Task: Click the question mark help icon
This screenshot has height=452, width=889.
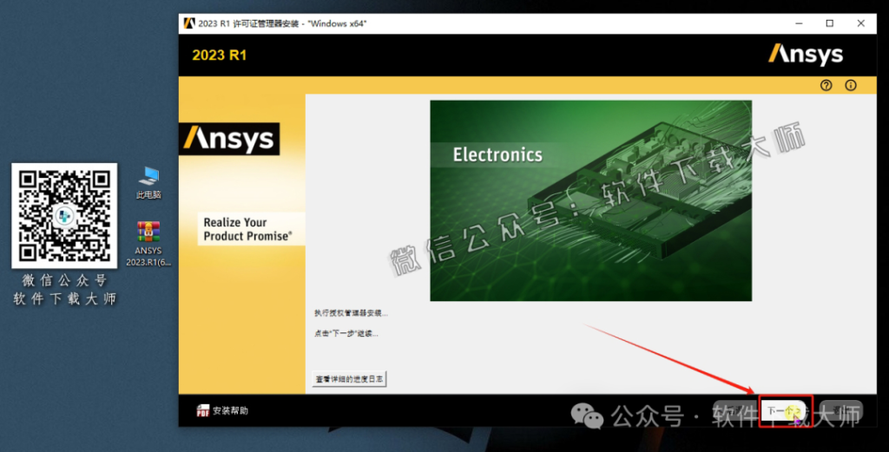Action: [x=826, y=86]
